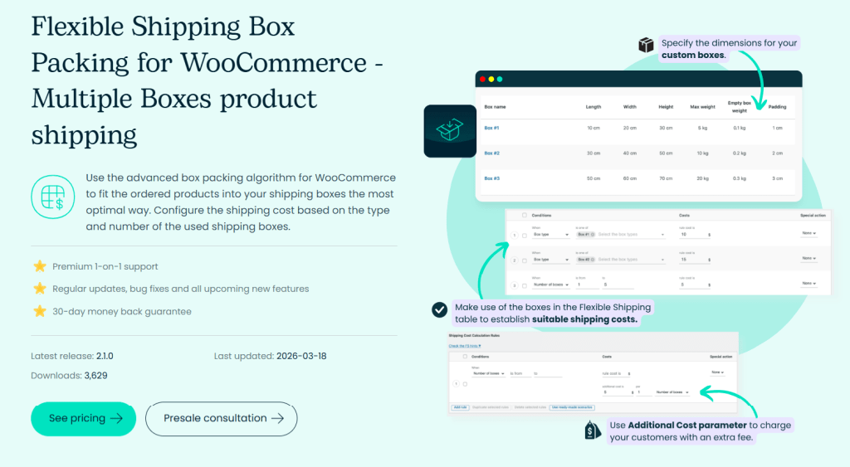This screenshot has width=850, height=467.
Task: Click the arrow inside Presale consultation button
Action: (x=277, y=418)
